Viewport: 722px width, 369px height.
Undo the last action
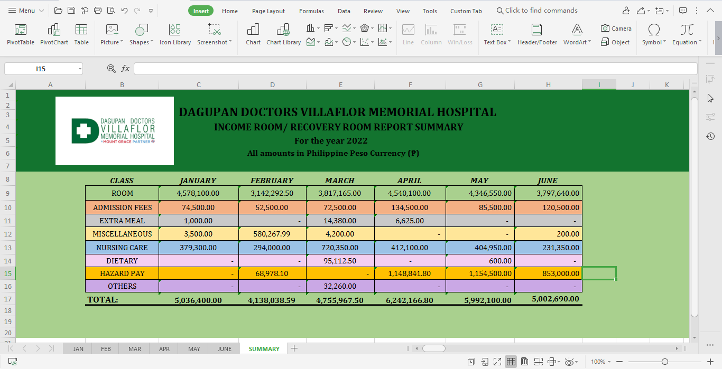pos(124,11)
